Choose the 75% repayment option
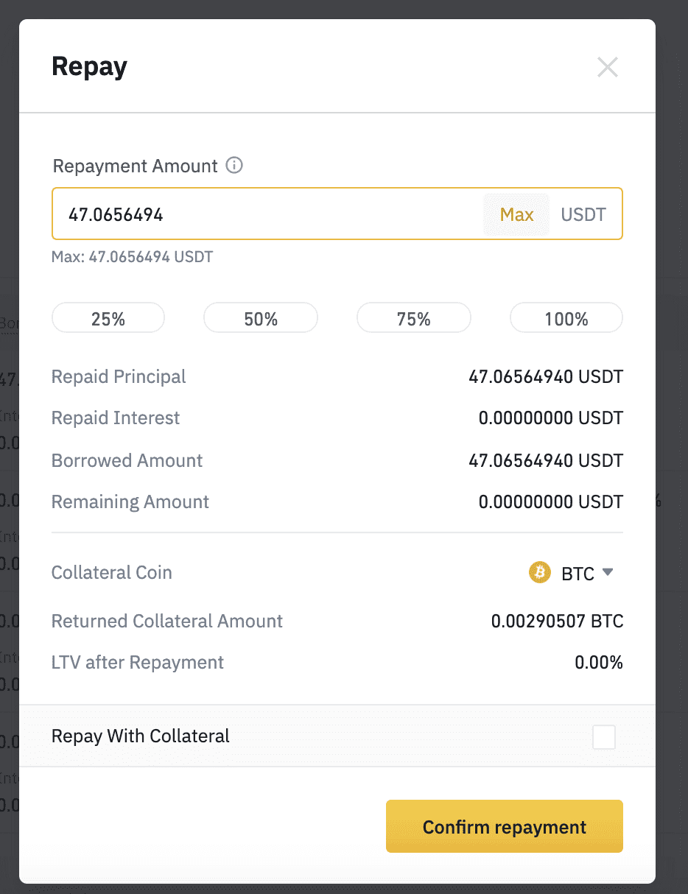688x894 pixels. [x=413, y=319]
